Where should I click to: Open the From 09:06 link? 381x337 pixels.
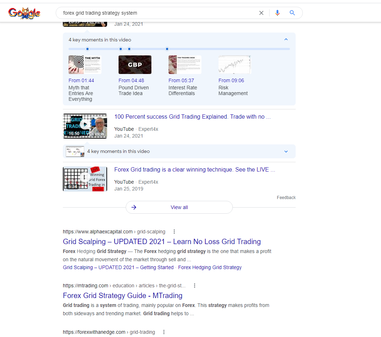(231, 80)
